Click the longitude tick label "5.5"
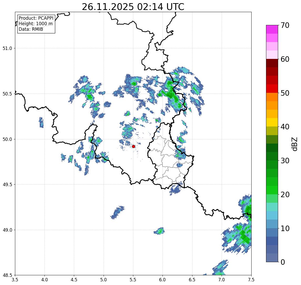Viewport: 301px width, 285px height. click(133, 280)
